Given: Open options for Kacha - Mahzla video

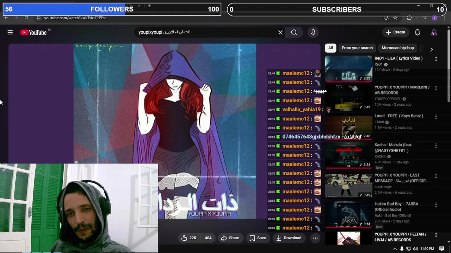Looking at the screenshot, I should pos(436,145).
